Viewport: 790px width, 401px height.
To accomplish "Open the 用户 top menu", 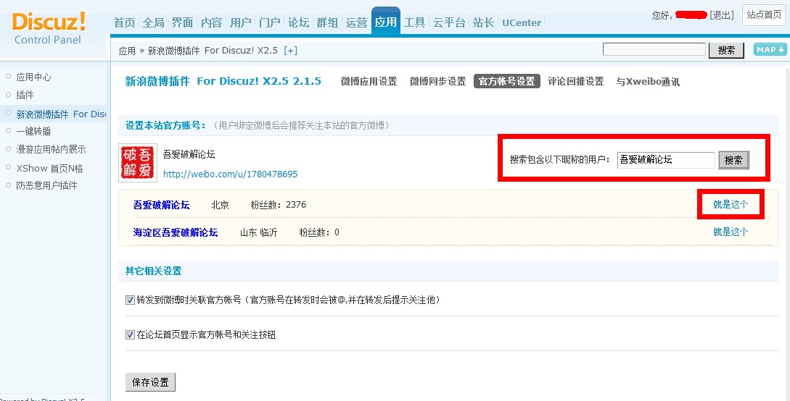I will [240, 22].
